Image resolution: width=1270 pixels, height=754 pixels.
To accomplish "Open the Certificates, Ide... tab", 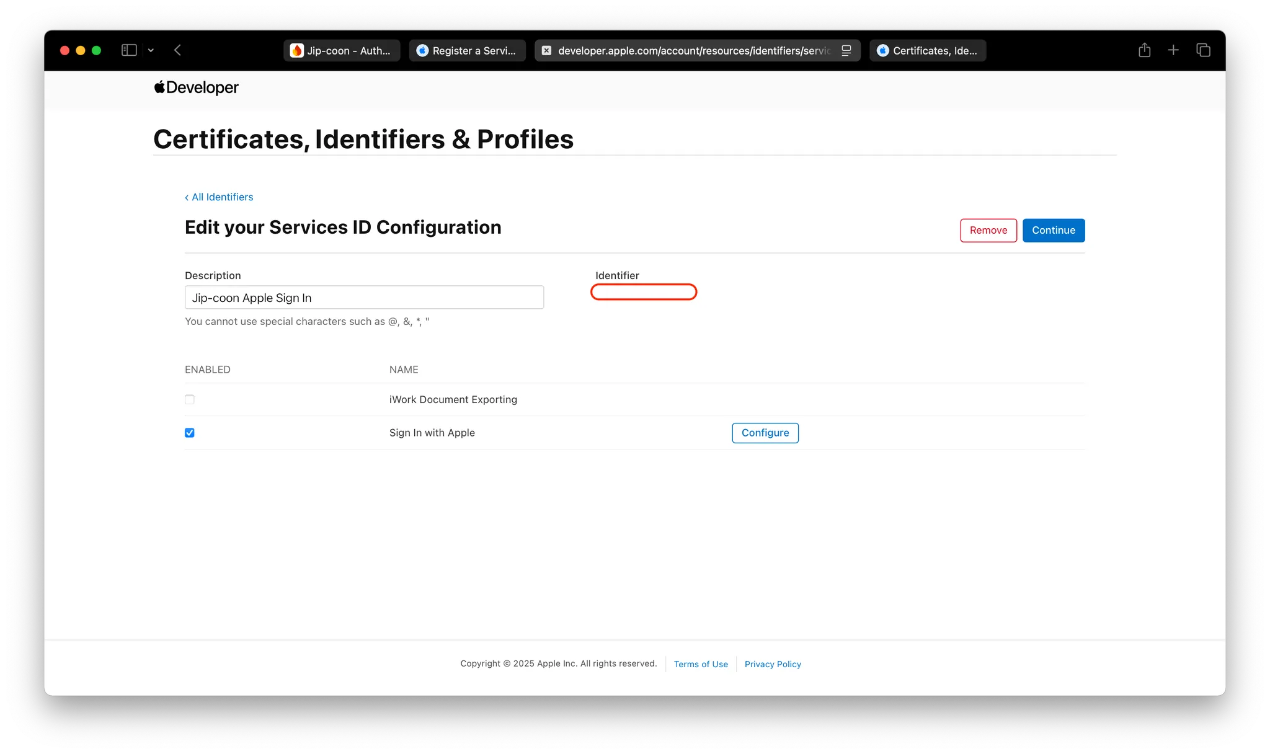I will click(928, 51).
